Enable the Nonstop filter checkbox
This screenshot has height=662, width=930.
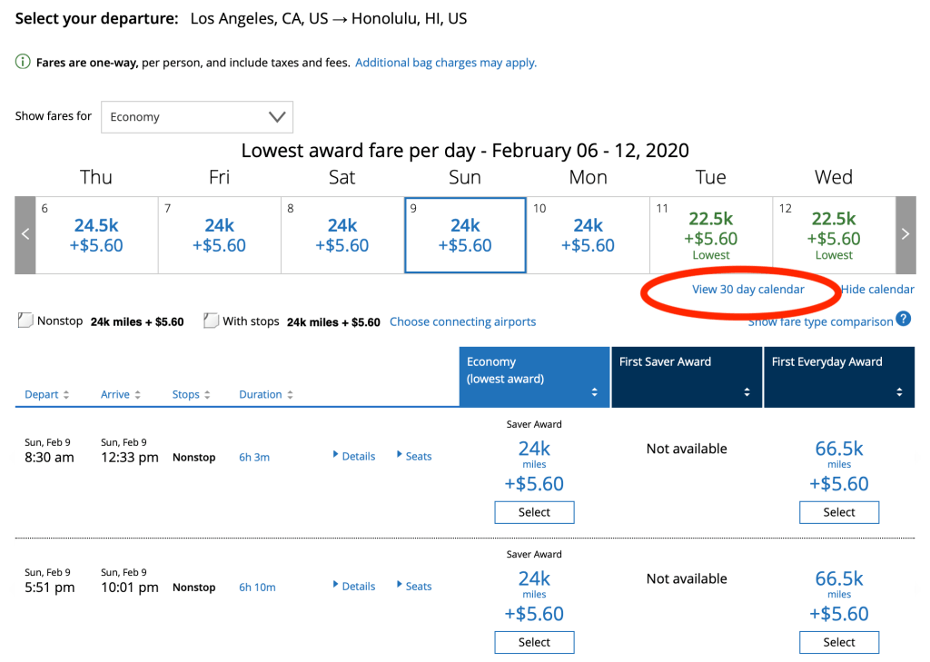25,321
